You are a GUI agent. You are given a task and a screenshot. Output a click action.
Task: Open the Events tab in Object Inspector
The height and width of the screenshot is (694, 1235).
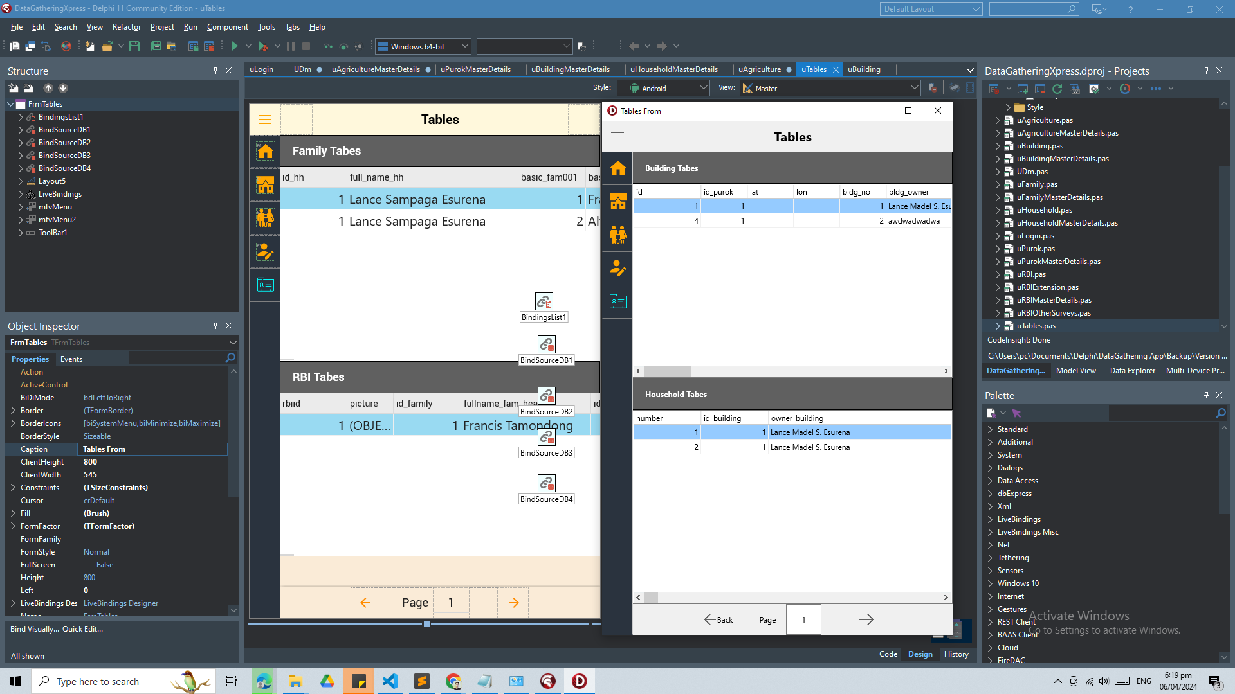(71, 359)
